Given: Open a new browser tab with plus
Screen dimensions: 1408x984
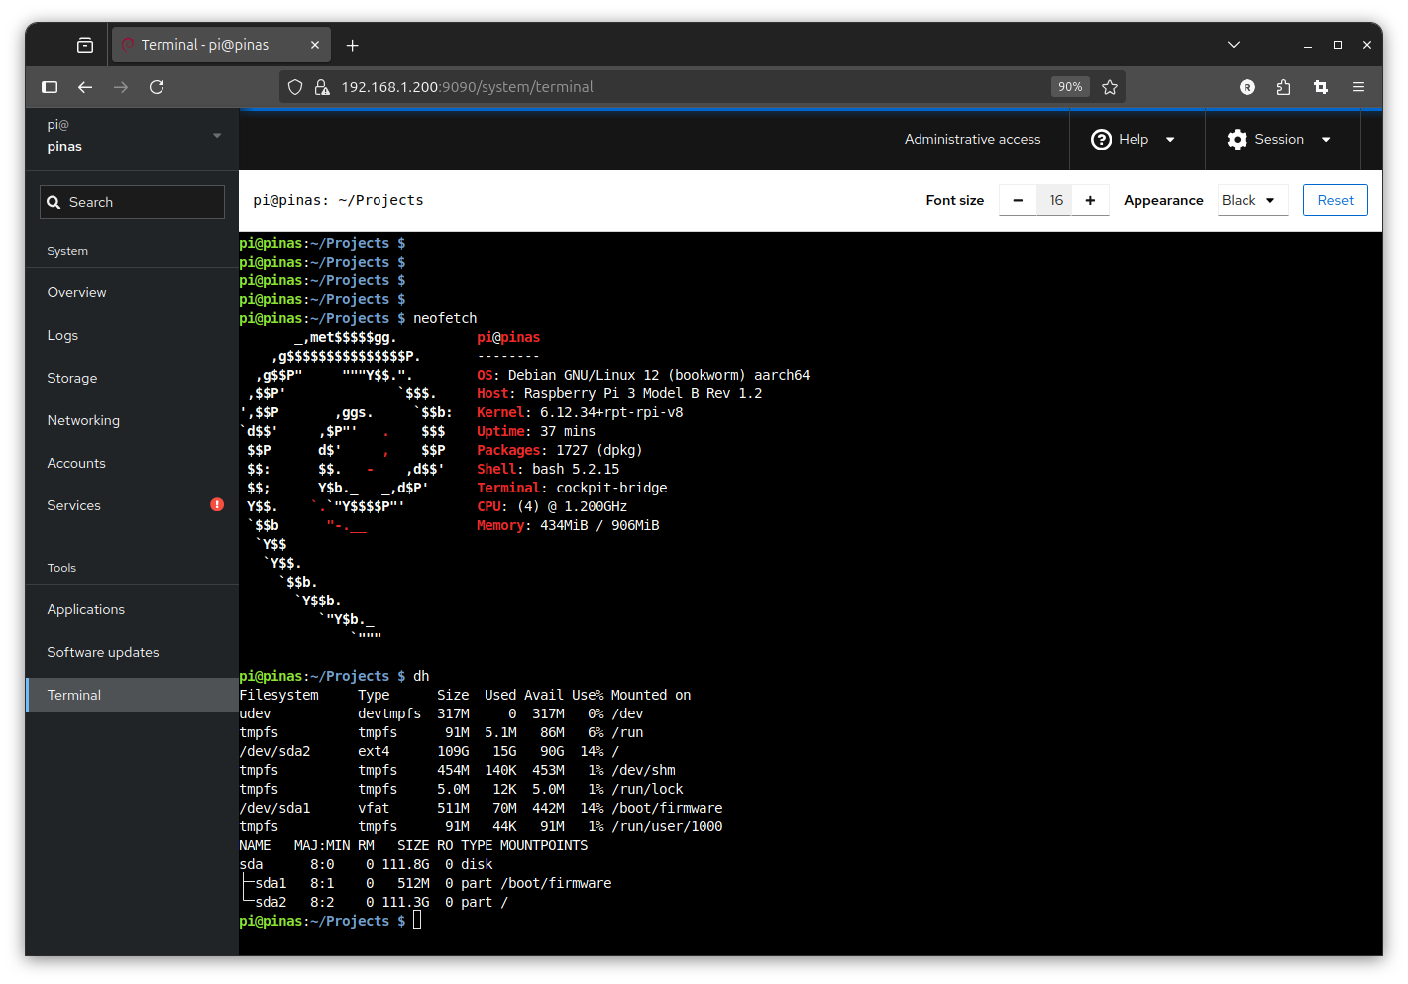Looking at the screenshot, I should click(x=353, y=45).
